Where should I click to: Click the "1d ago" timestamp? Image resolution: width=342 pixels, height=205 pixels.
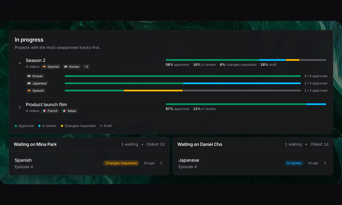313,163
